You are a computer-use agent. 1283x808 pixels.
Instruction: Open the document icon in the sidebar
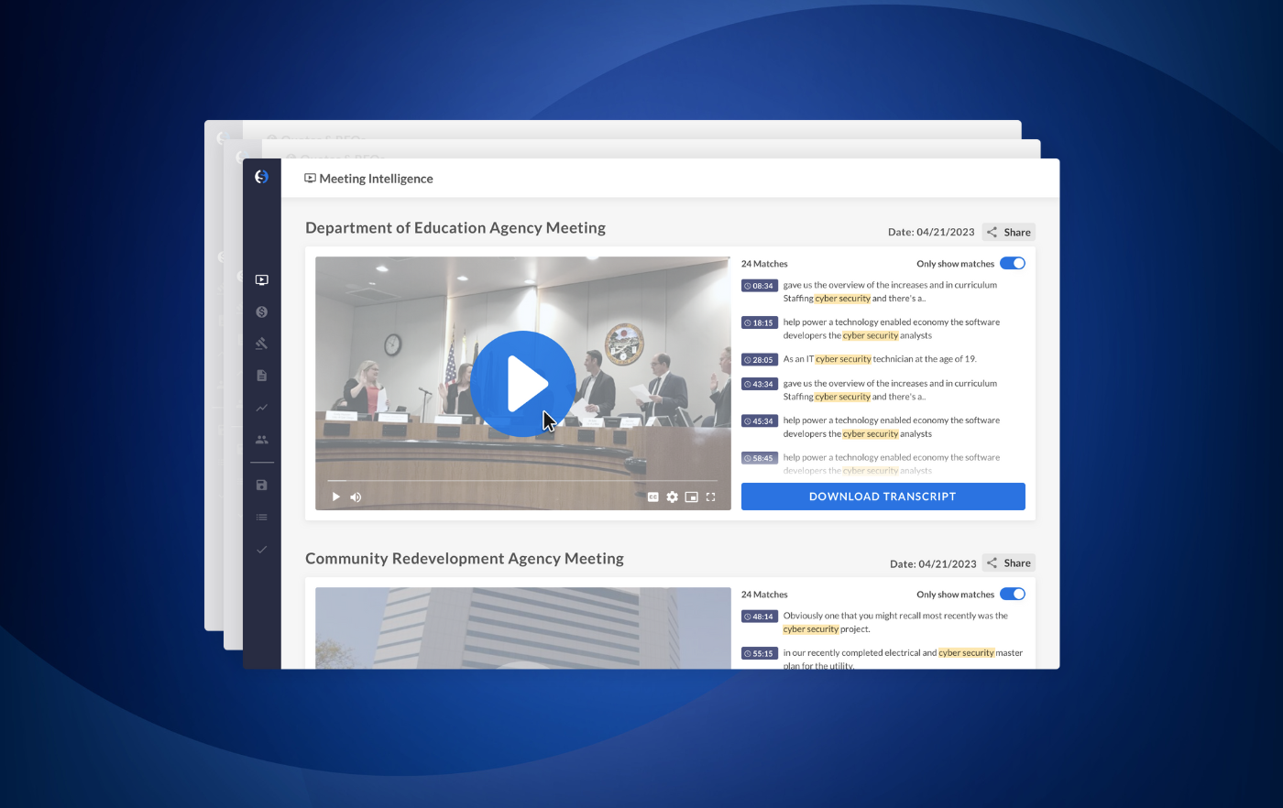[x=261, y=376]
